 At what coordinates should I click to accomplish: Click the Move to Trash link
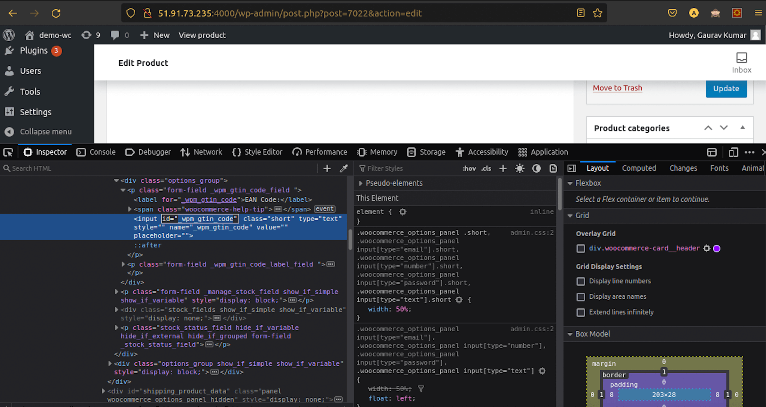(617, 88)
